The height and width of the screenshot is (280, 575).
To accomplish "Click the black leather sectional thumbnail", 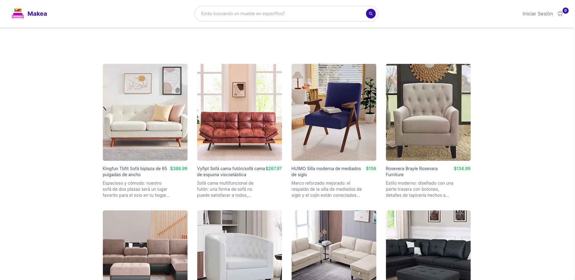I will [428, 245].
